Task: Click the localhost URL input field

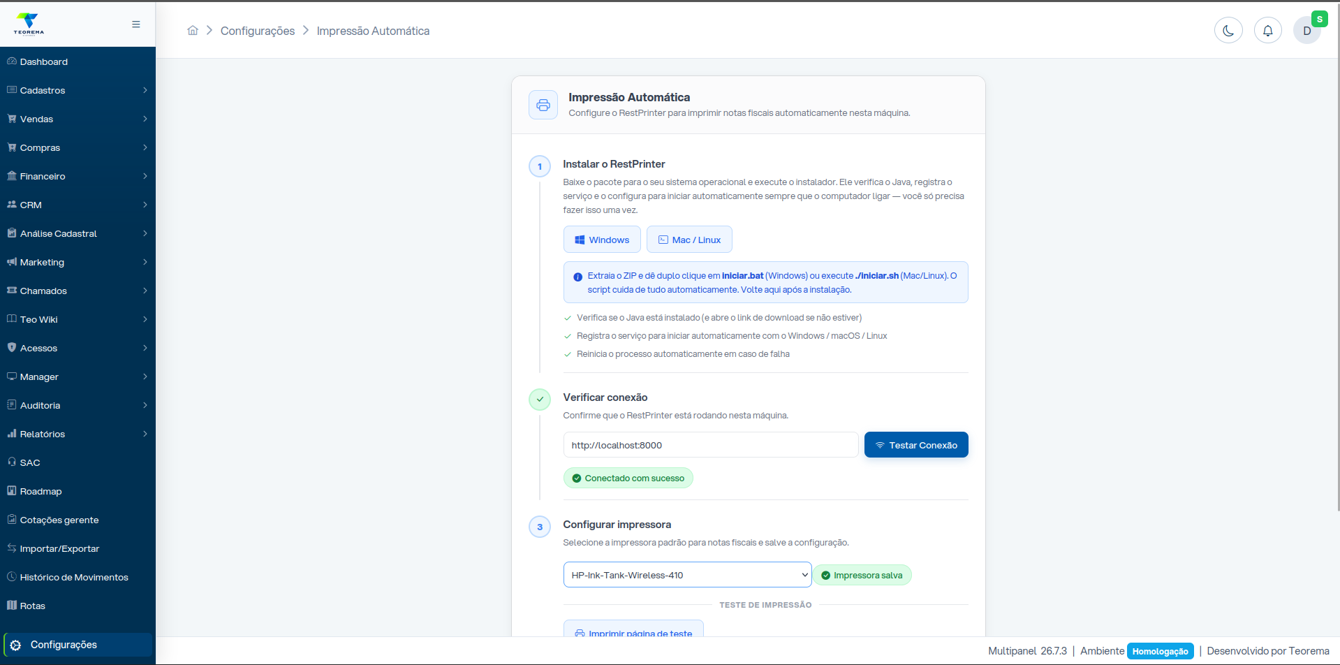Action: 711,445
